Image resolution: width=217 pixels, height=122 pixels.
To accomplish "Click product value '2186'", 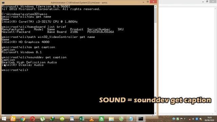I will pos(74,32).
